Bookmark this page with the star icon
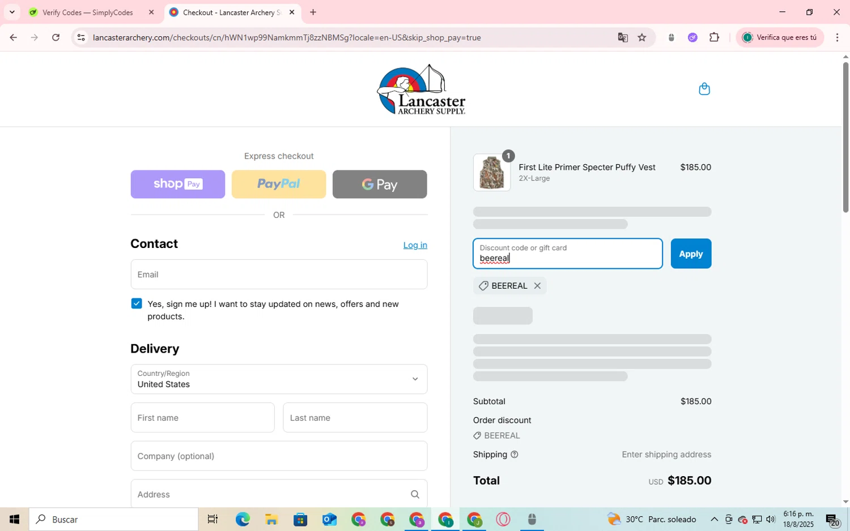850x531 pixels. 642,37
